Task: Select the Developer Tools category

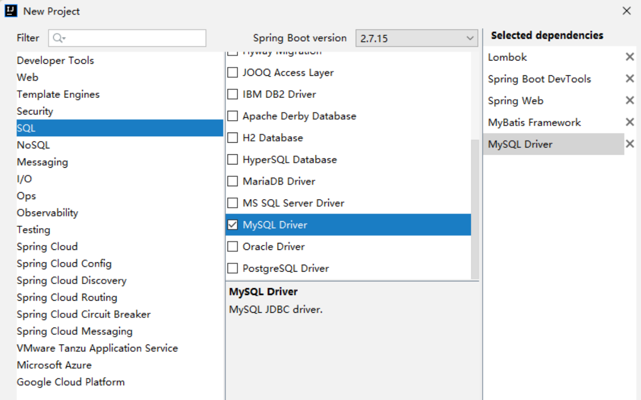Action: pos(120,61)
